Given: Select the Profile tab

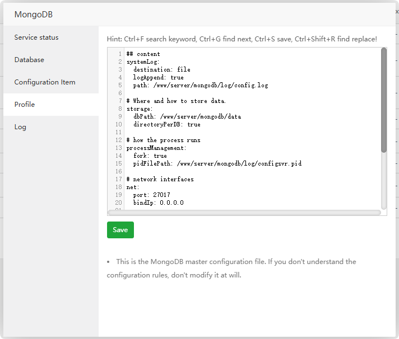Looking at the screenshot, I should 25,105.
